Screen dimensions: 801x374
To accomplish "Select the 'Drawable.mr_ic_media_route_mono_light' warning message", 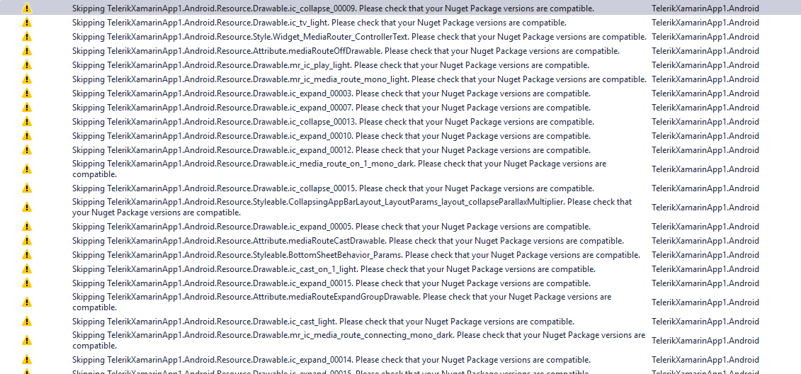I will click(x=359, y=79).
